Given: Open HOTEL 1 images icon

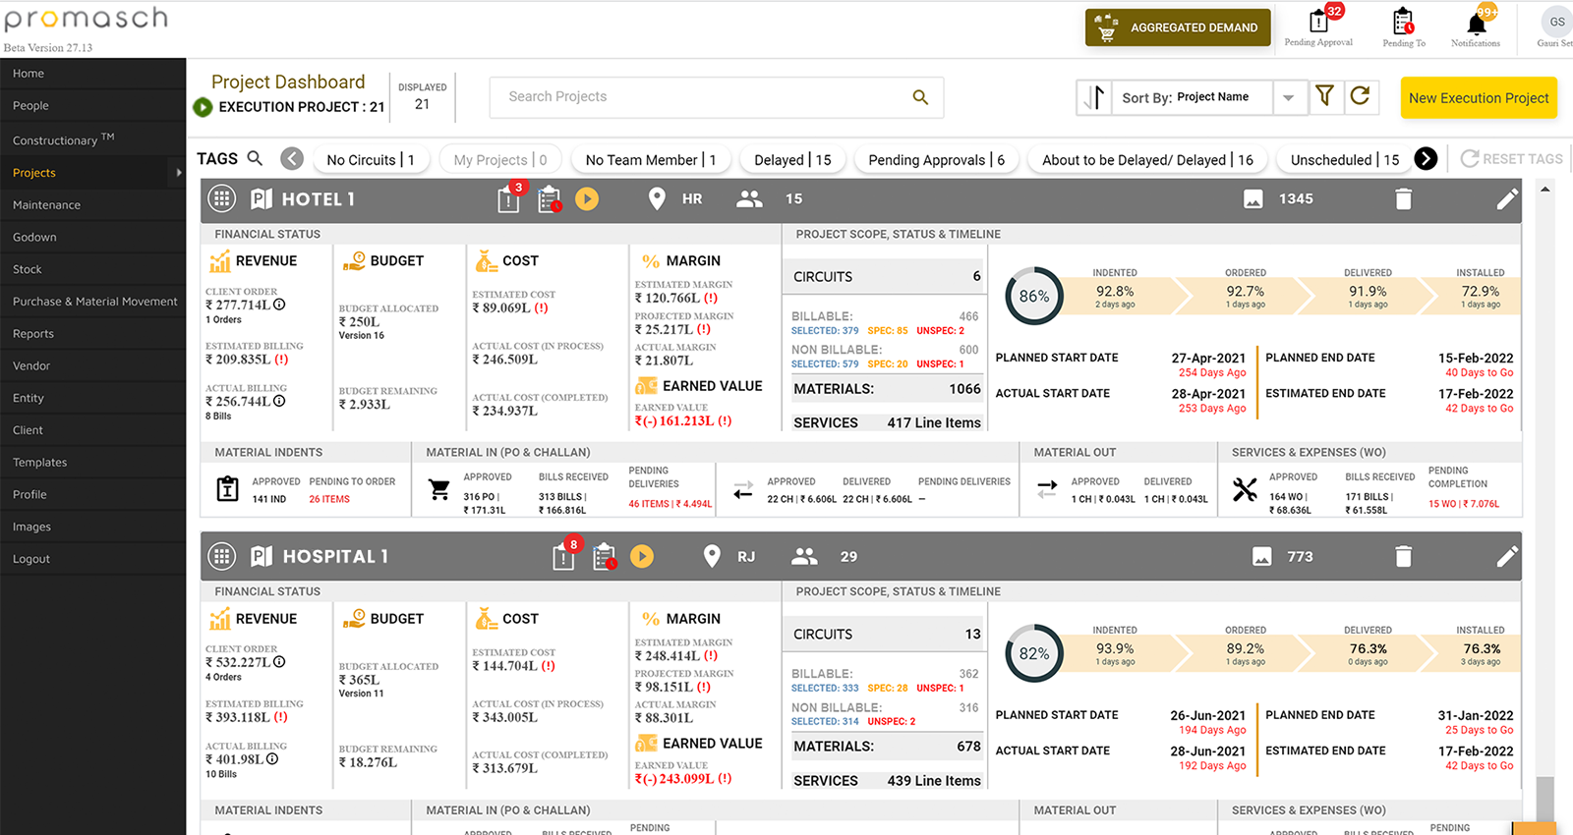Looking at the screenshot, I should (x=1253, y=199).
